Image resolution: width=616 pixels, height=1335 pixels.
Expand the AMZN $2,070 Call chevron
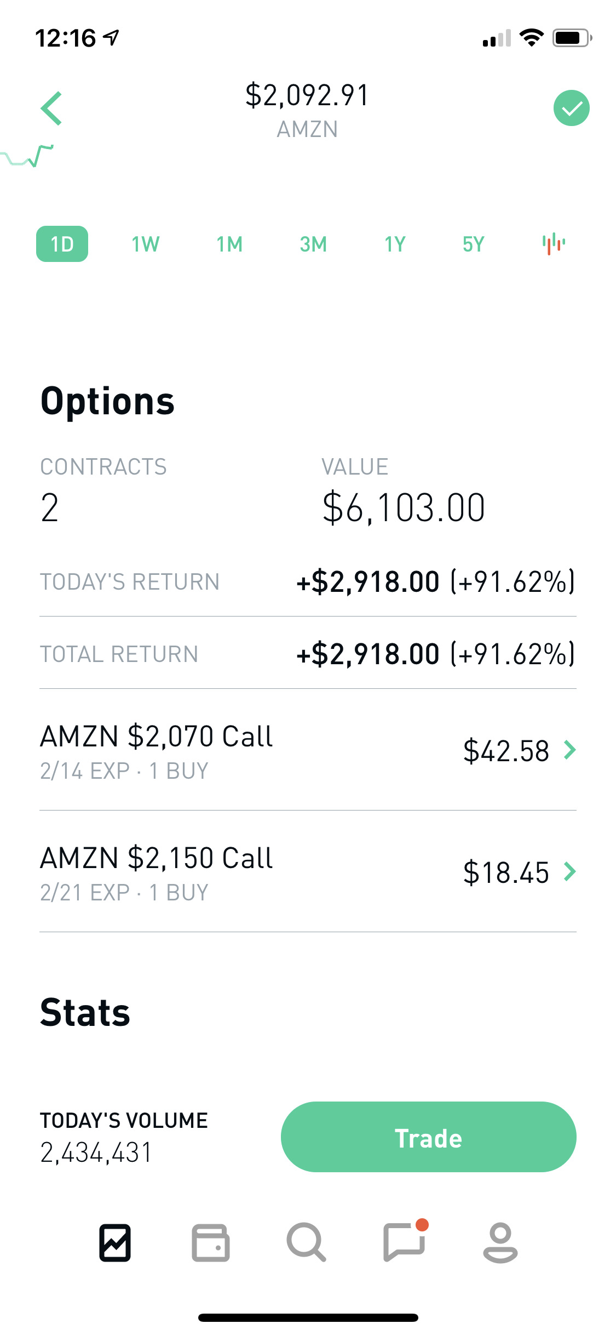point(570,750)
